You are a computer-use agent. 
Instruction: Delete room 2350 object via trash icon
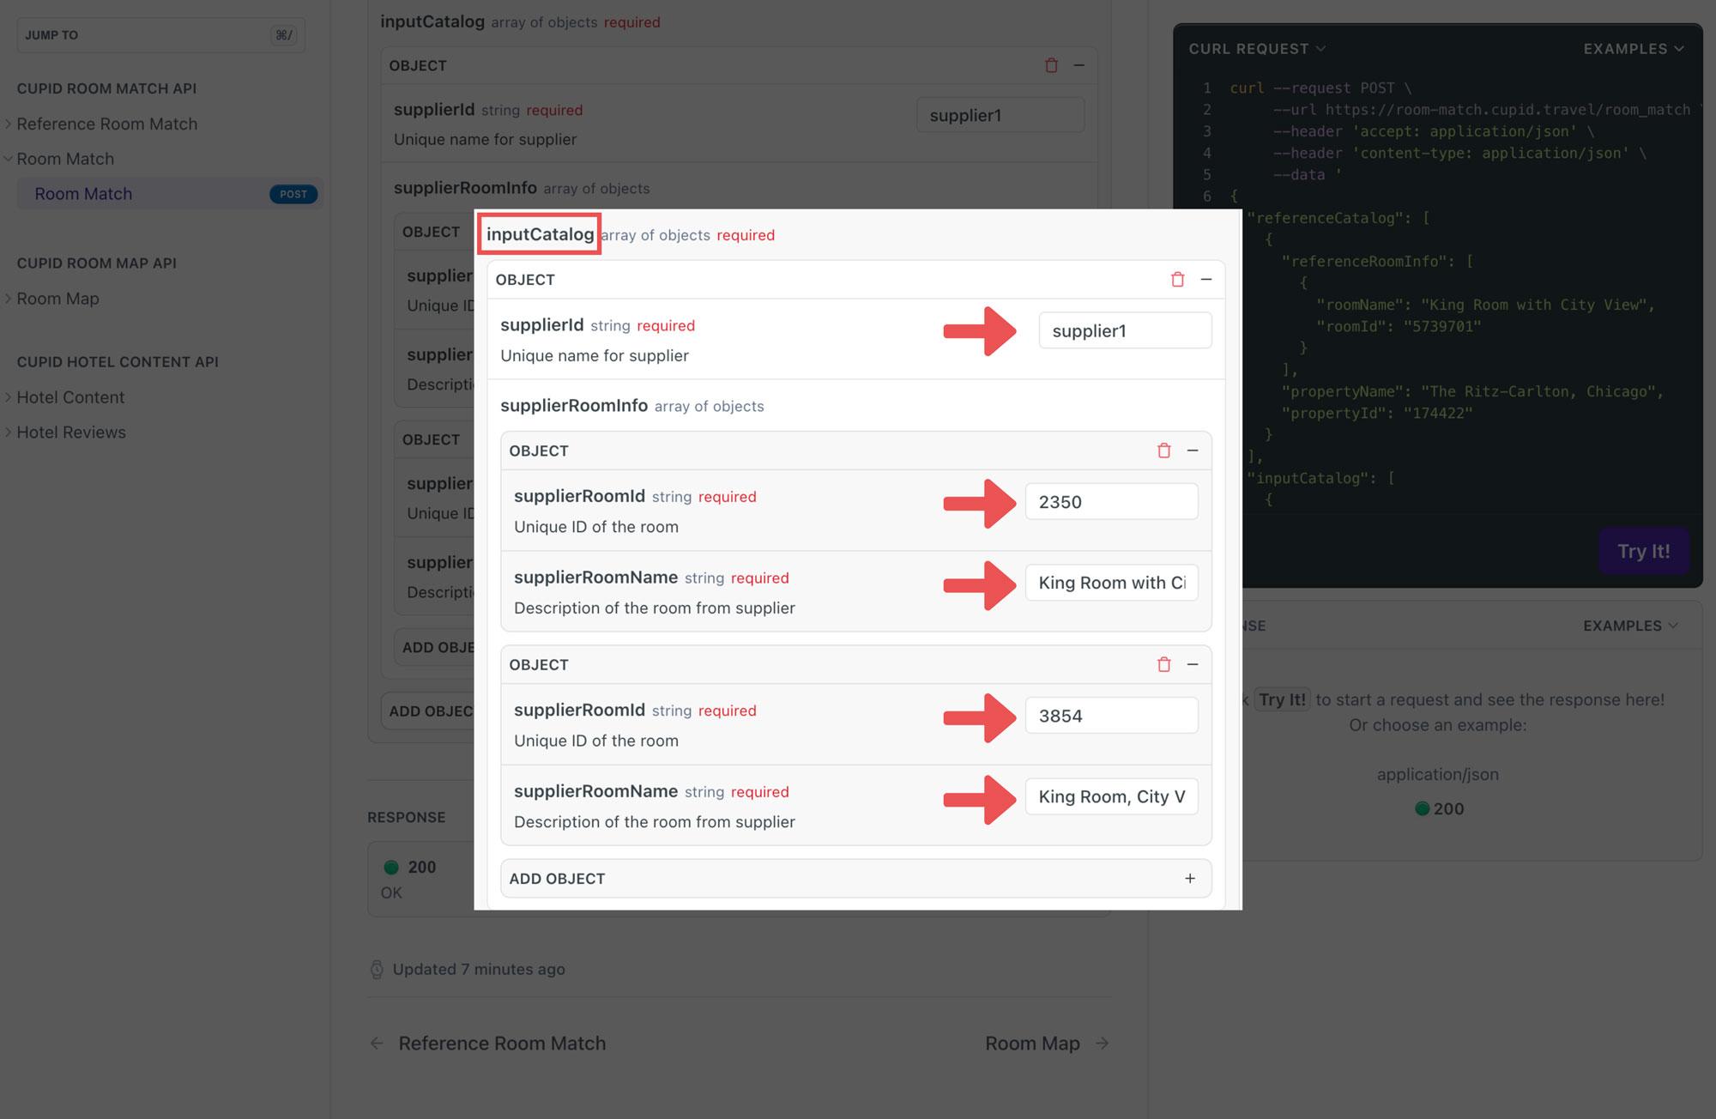point(1163,451)
